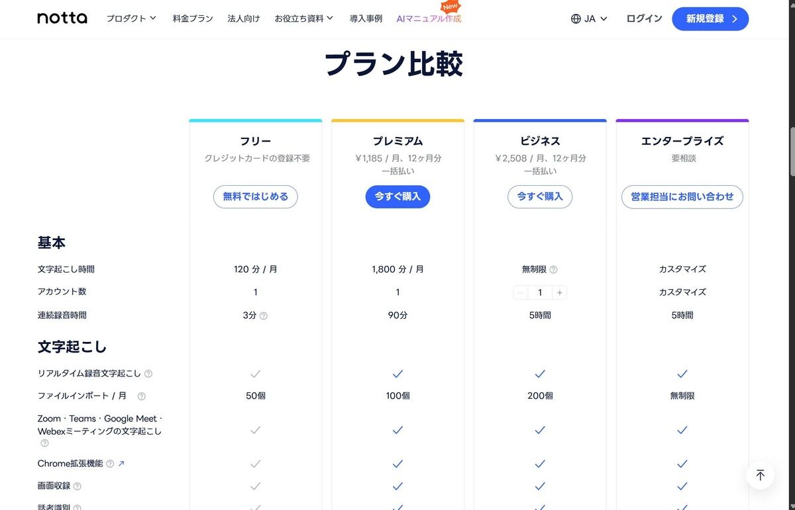Click help icon for 画面収録
The image size is (795, 510).
(x=77, y=486)
